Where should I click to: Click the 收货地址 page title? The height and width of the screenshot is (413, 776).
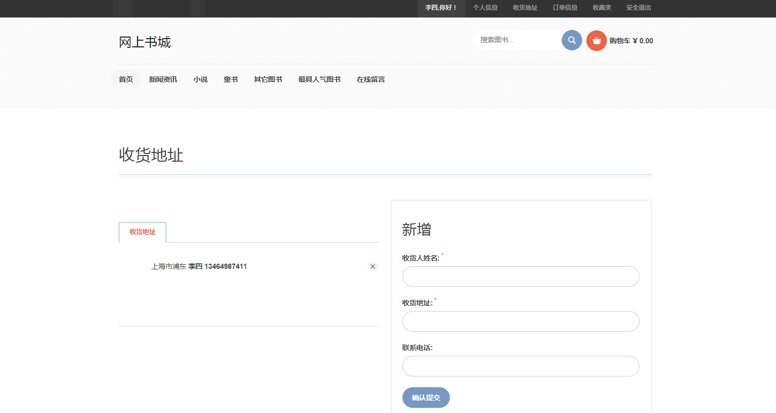(151, 154)
